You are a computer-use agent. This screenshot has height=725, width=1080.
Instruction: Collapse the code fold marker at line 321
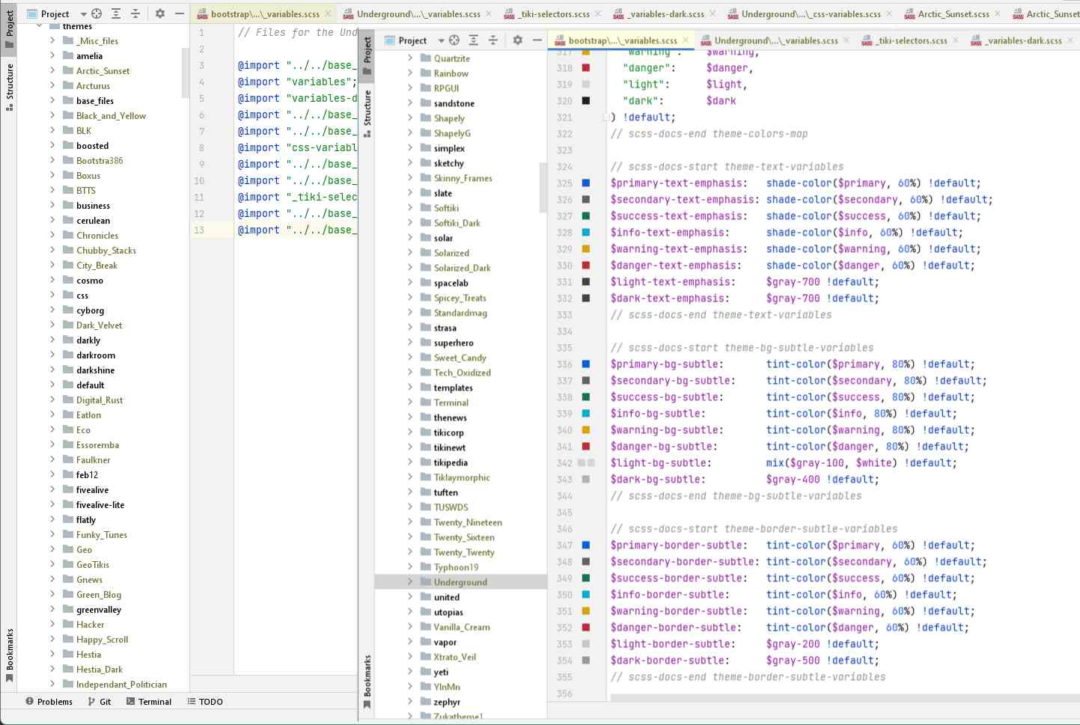point(605,117)
